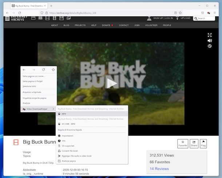Click the Flag button
This screenshot has height=178, width=222.
(203, 144)
